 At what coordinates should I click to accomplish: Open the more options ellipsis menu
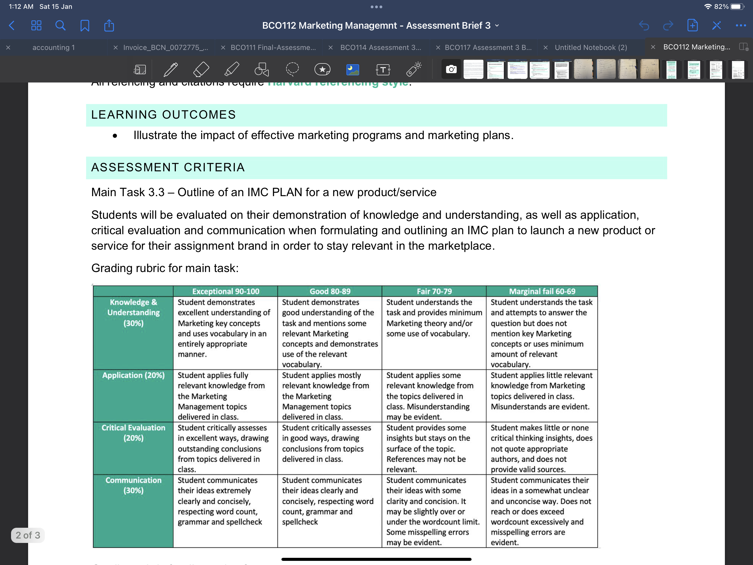[x=741, y=26]
